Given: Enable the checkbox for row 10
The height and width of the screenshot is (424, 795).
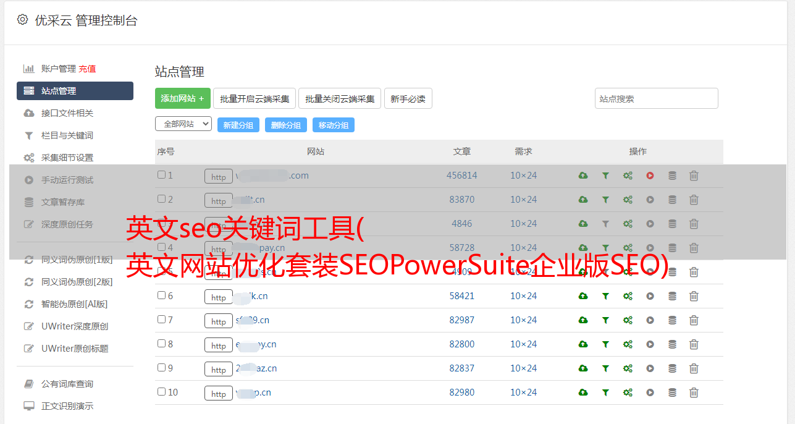Looking at the screenshot, I should coord(161,392).
